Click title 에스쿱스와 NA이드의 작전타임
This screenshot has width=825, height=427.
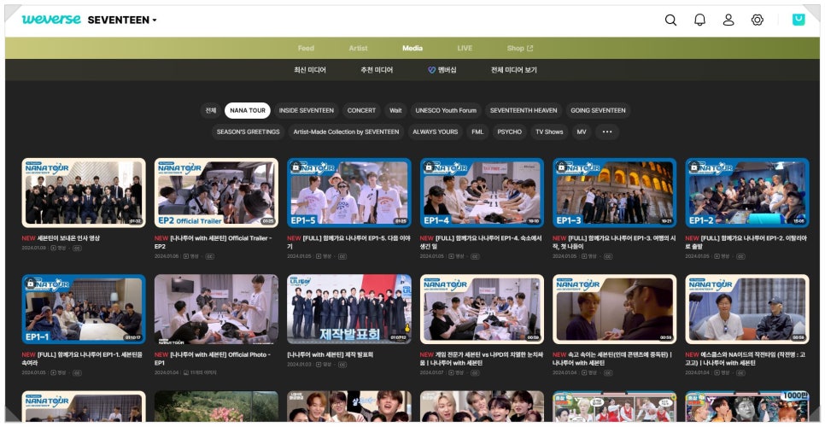pos(745,359)
